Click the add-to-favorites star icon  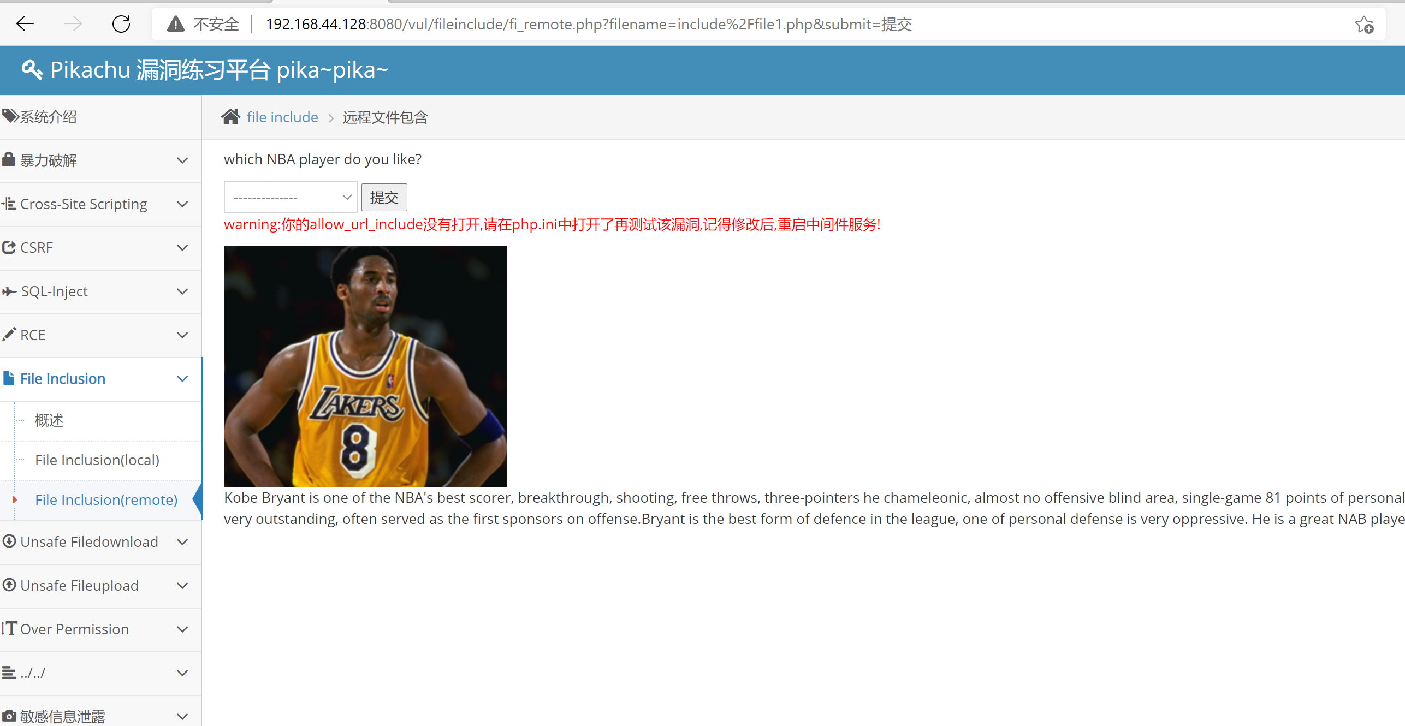(1363, 25)
